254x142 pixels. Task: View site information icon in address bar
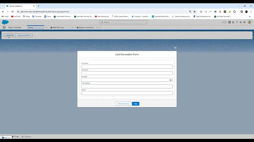pyautogui.click(x=18, y=12)
